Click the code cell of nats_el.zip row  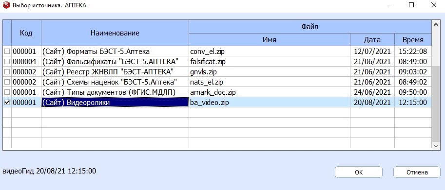(x=26, y=82)
